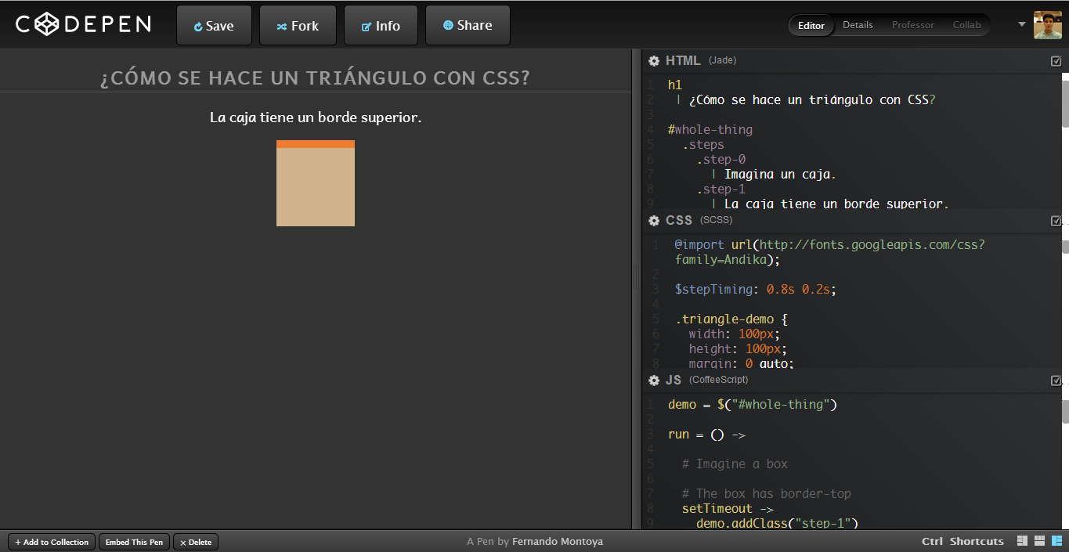This screenshot has height=552, width=1069.
Task: Open CSS panel settings gear
Action: 654,221
